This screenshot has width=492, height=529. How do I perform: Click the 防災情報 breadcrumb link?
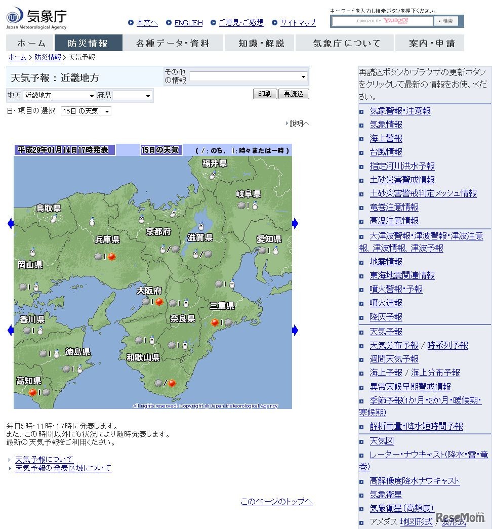[48, 57]
